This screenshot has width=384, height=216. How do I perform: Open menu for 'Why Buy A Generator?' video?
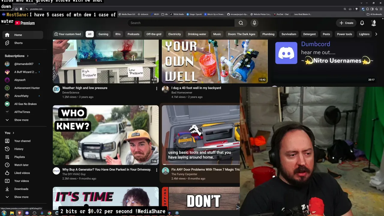(x=156, y=170)
